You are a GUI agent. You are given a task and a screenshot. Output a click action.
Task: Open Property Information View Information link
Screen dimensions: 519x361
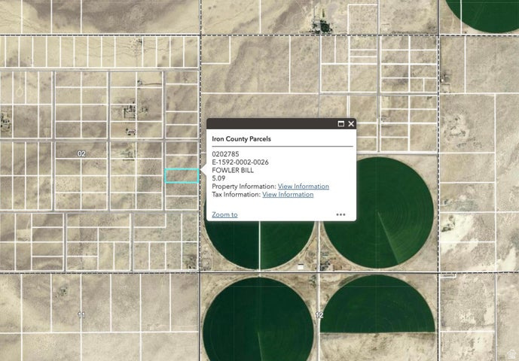point(303,187)
